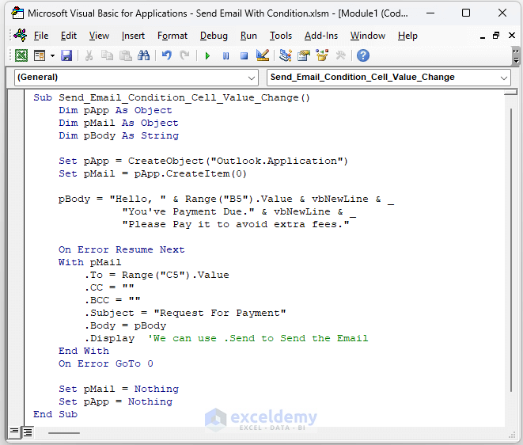Click on 'On Error GoTo 0' line

[x=106, y=364]
